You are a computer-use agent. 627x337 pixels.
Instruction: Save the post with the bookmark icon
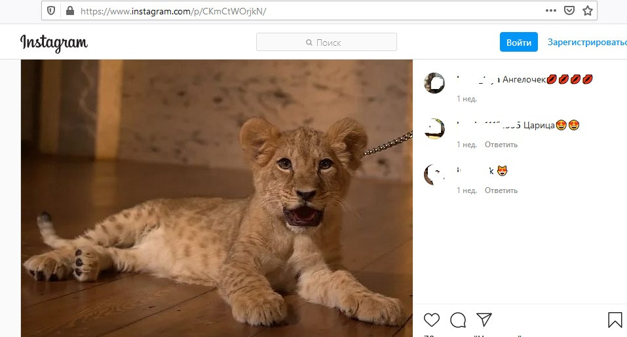point(615,319)
